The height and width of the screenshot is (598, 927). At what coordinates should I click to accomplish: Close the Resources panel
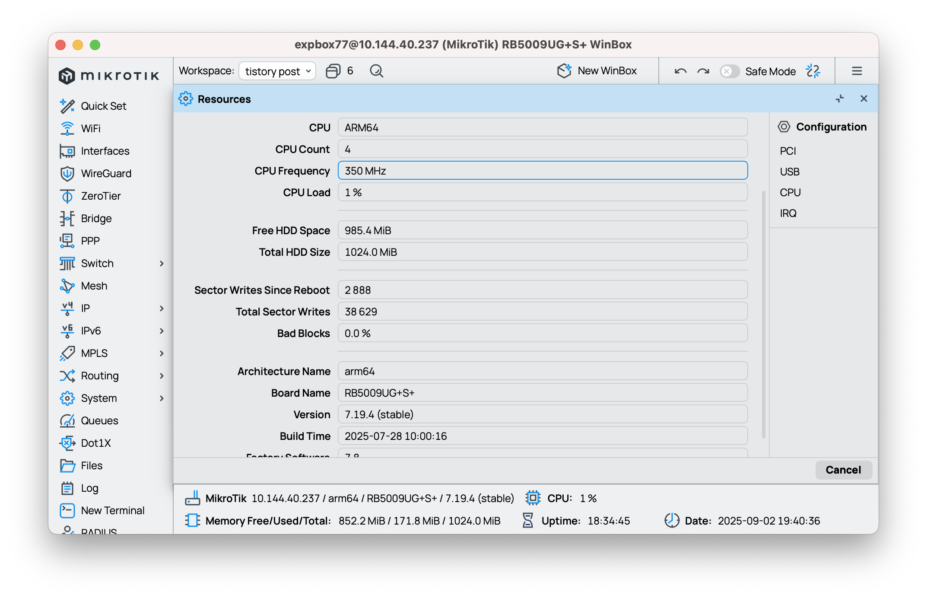pyautogui.click(x=864, y=99)
